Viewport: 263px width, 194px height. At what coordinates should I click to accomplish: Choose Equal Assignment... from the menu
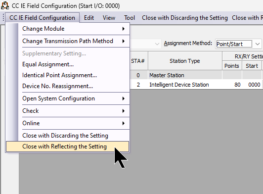tap(68, 64)
